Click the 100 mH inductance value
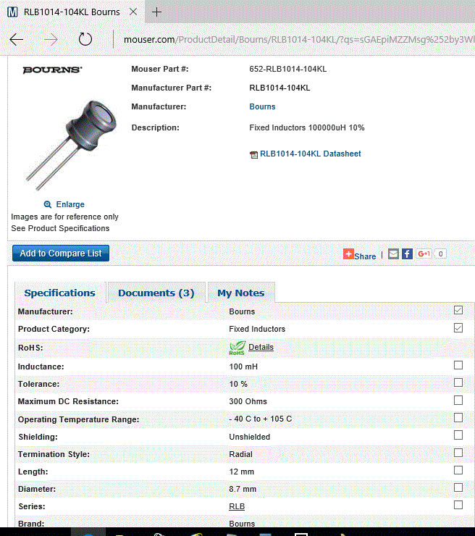The height and width of the screenshot is (536, 475). 243,367
